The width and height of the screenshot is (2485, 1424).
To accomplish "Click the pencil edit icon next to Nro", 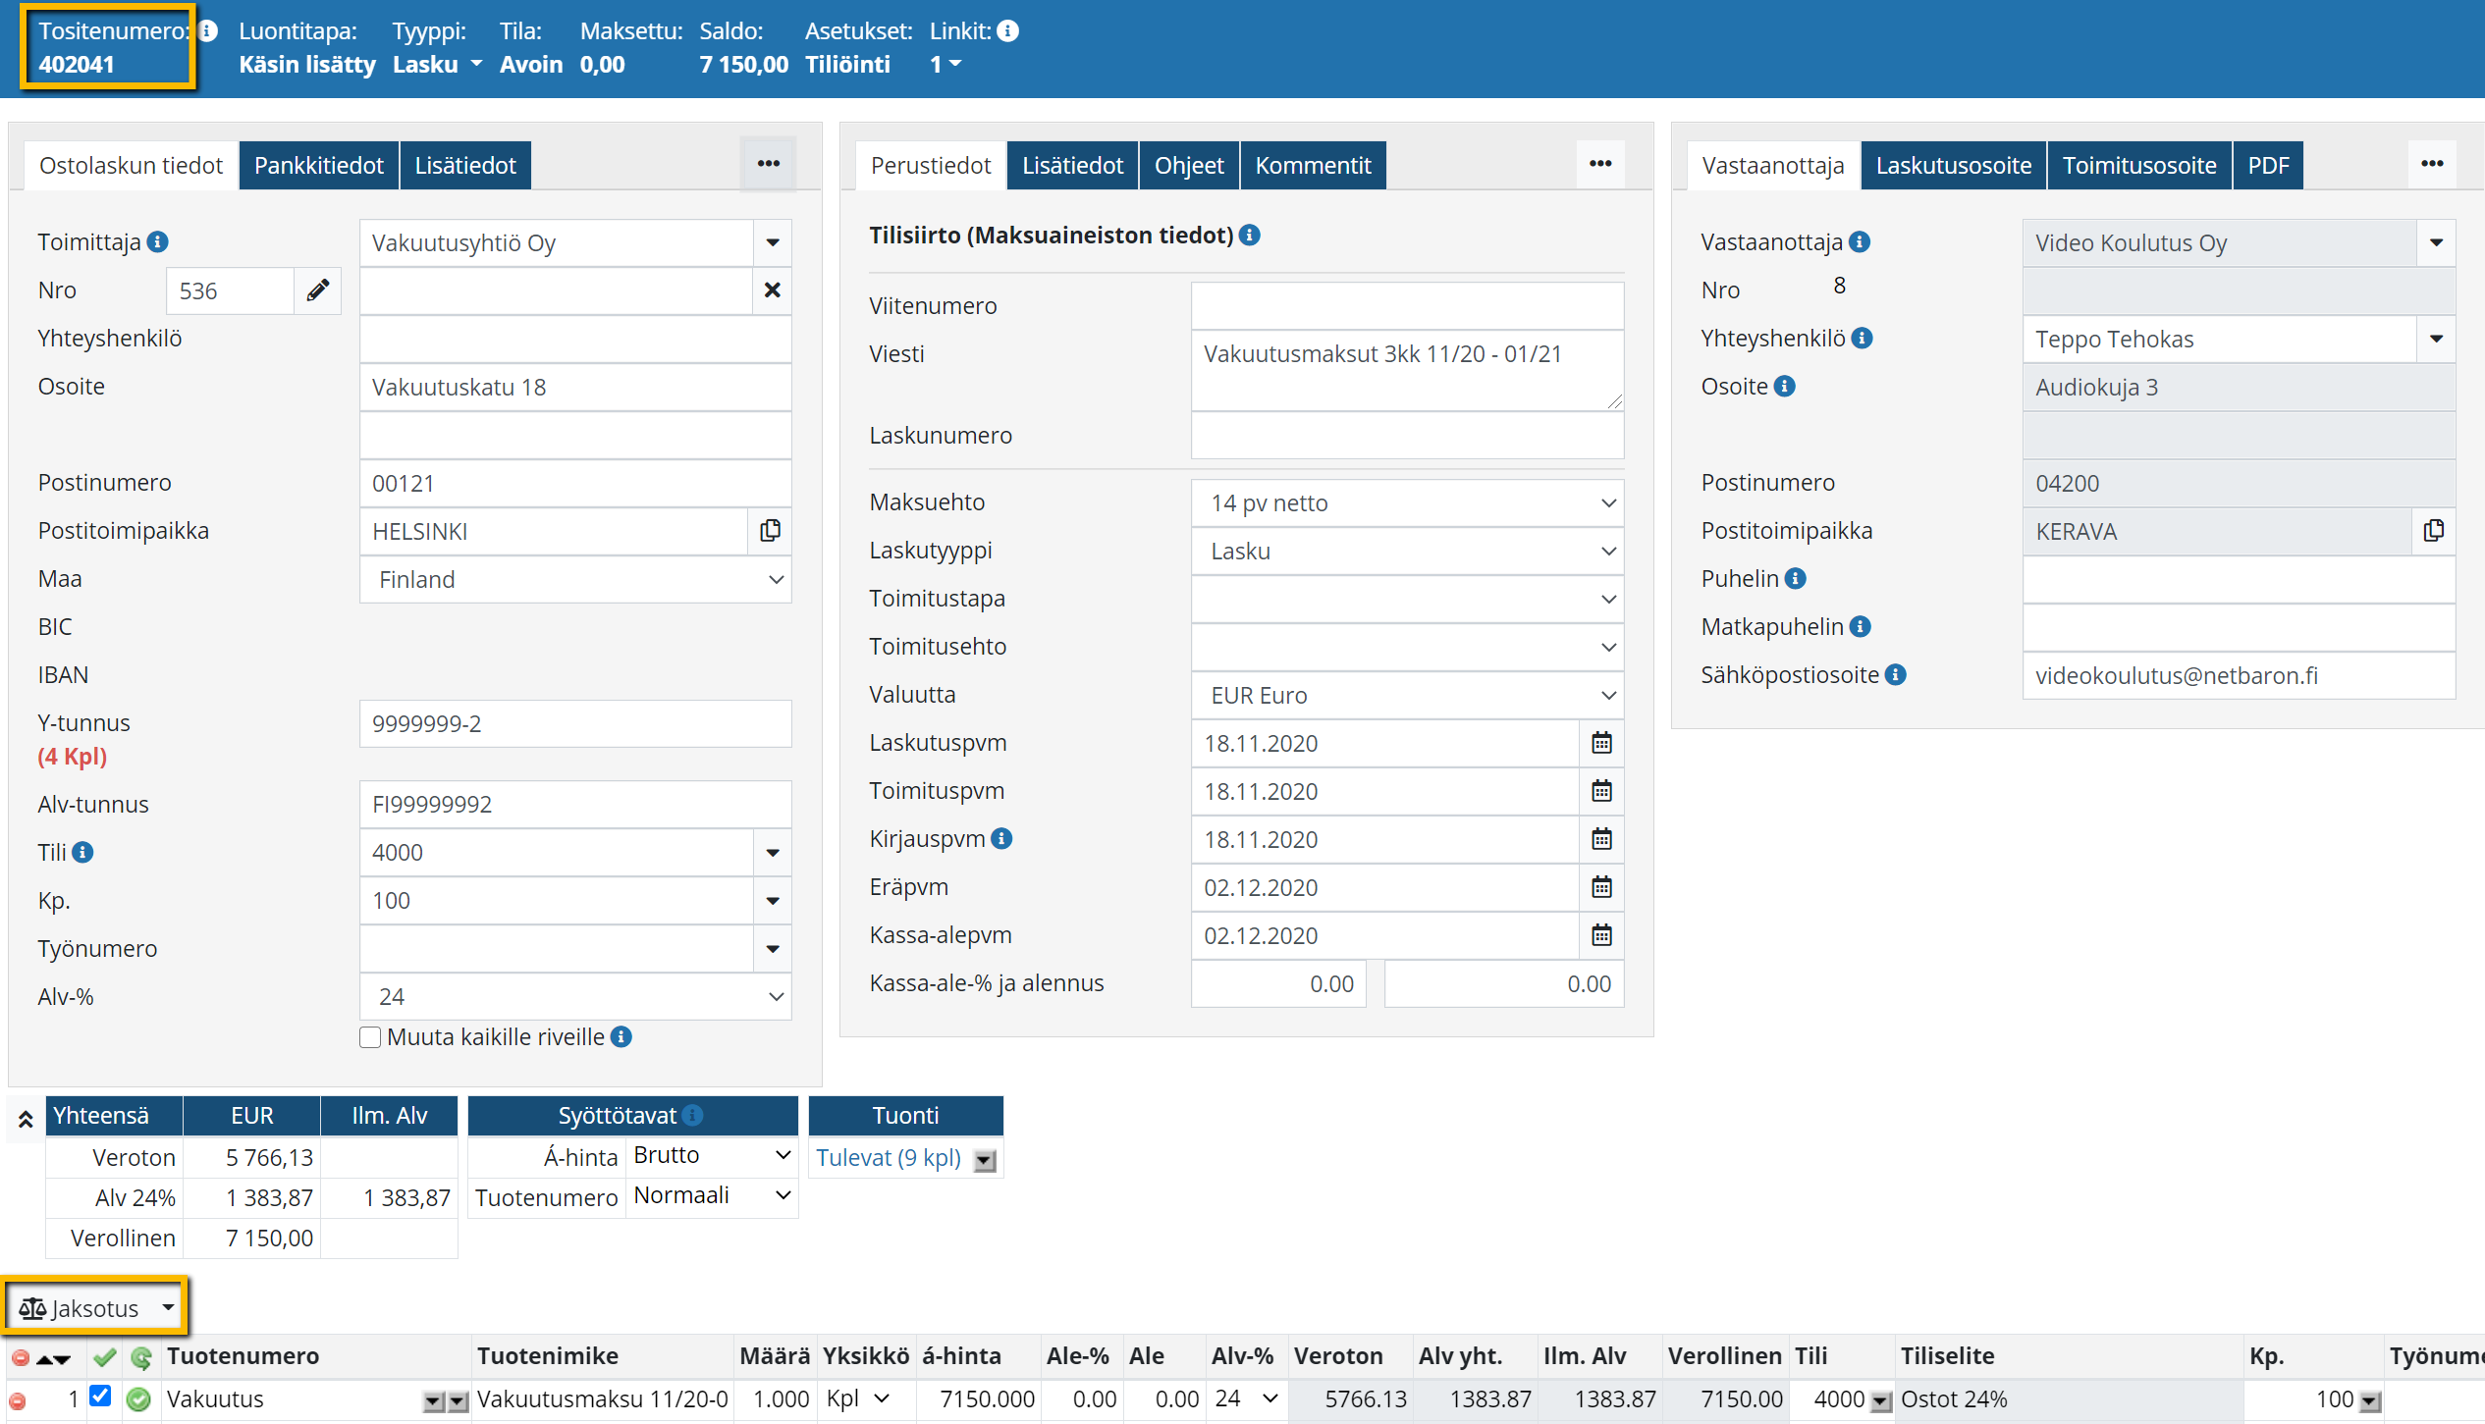I will (317, 290).
